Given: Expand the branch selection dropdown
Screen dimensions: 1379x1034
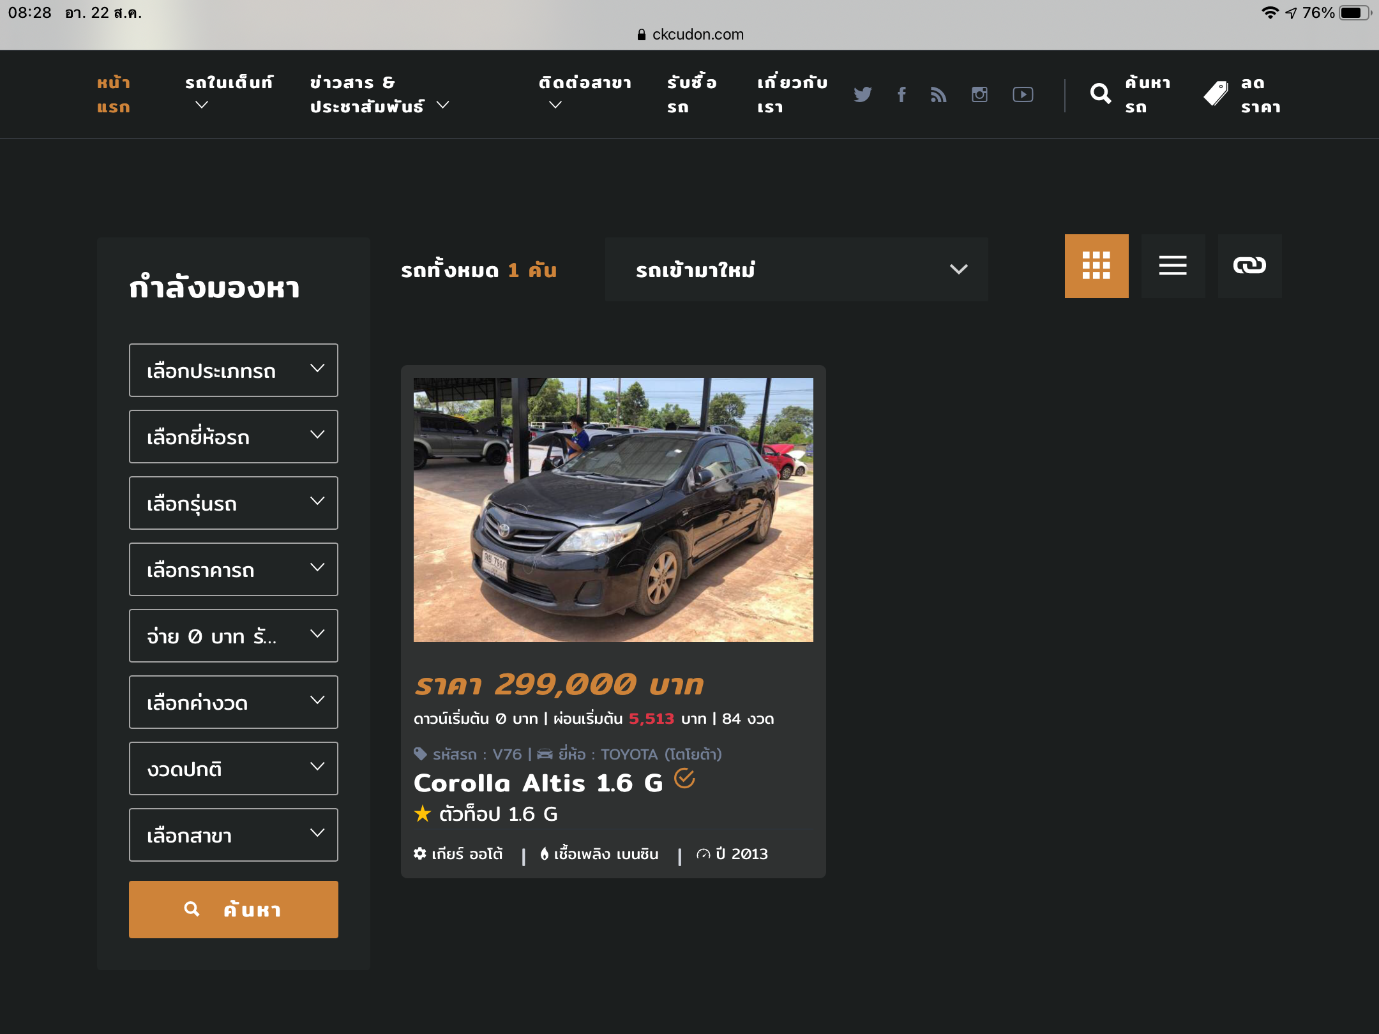Looking at the screenshot, I should tap(233, 835).
